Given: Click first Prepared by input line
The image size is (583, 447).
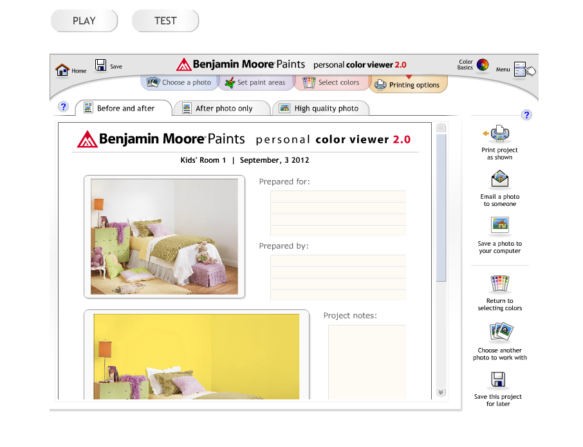Looking at the screenshot, I should [x=338, y=260].
